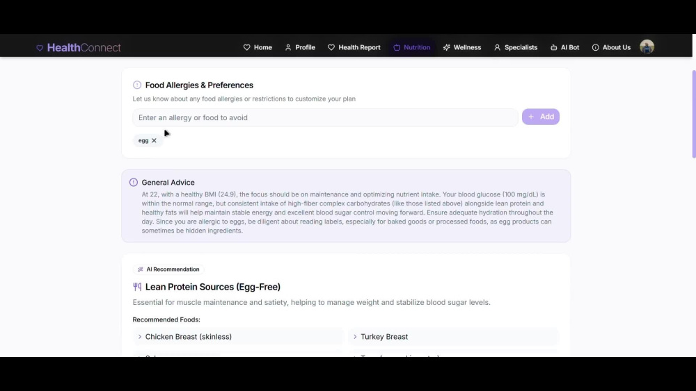Click the Recommended Foods: label
The width and height of the screenshot is (696, 391).
166,319
